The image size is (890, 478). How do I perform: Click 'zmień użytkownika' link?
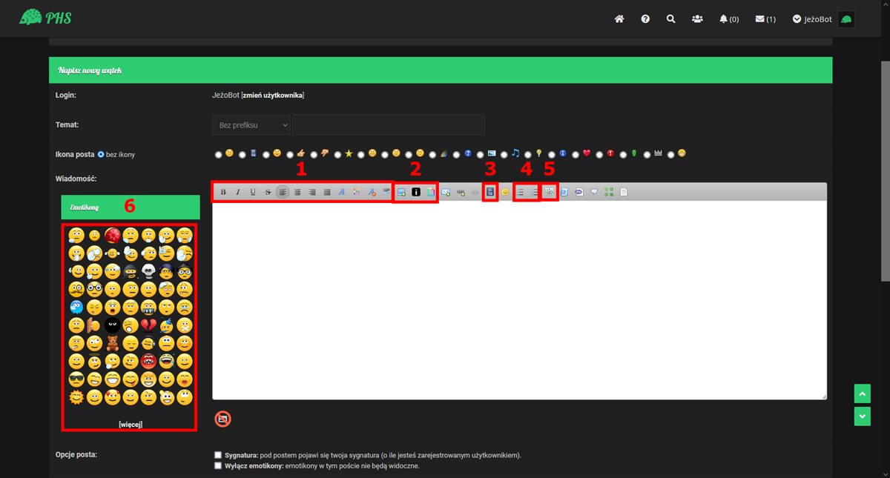[272, 96]
